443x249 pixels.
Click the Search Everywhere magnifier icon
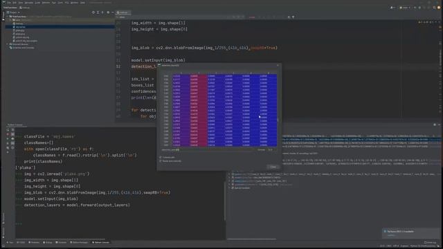[x=434, y=8]
